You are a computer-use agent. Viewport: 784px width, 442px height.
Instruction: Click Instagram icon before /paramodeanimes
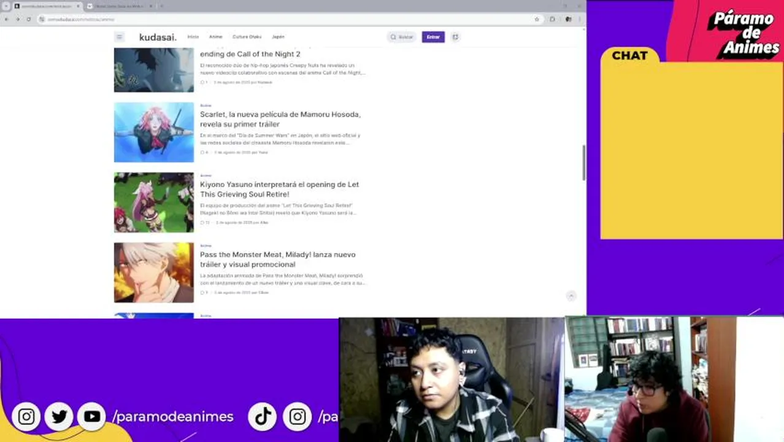click(x=26, y=417)
